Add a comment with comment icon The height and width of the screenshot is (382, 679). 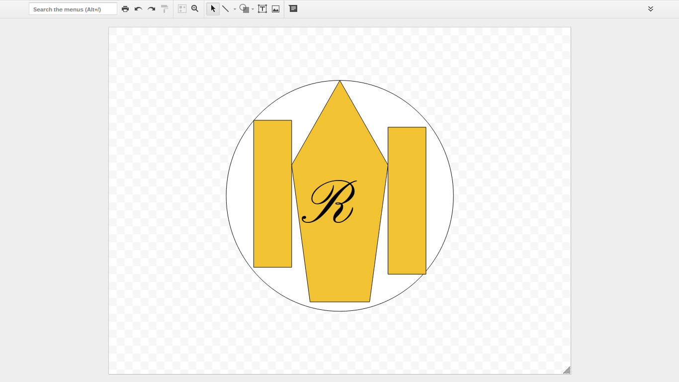[x=293, y=9]
